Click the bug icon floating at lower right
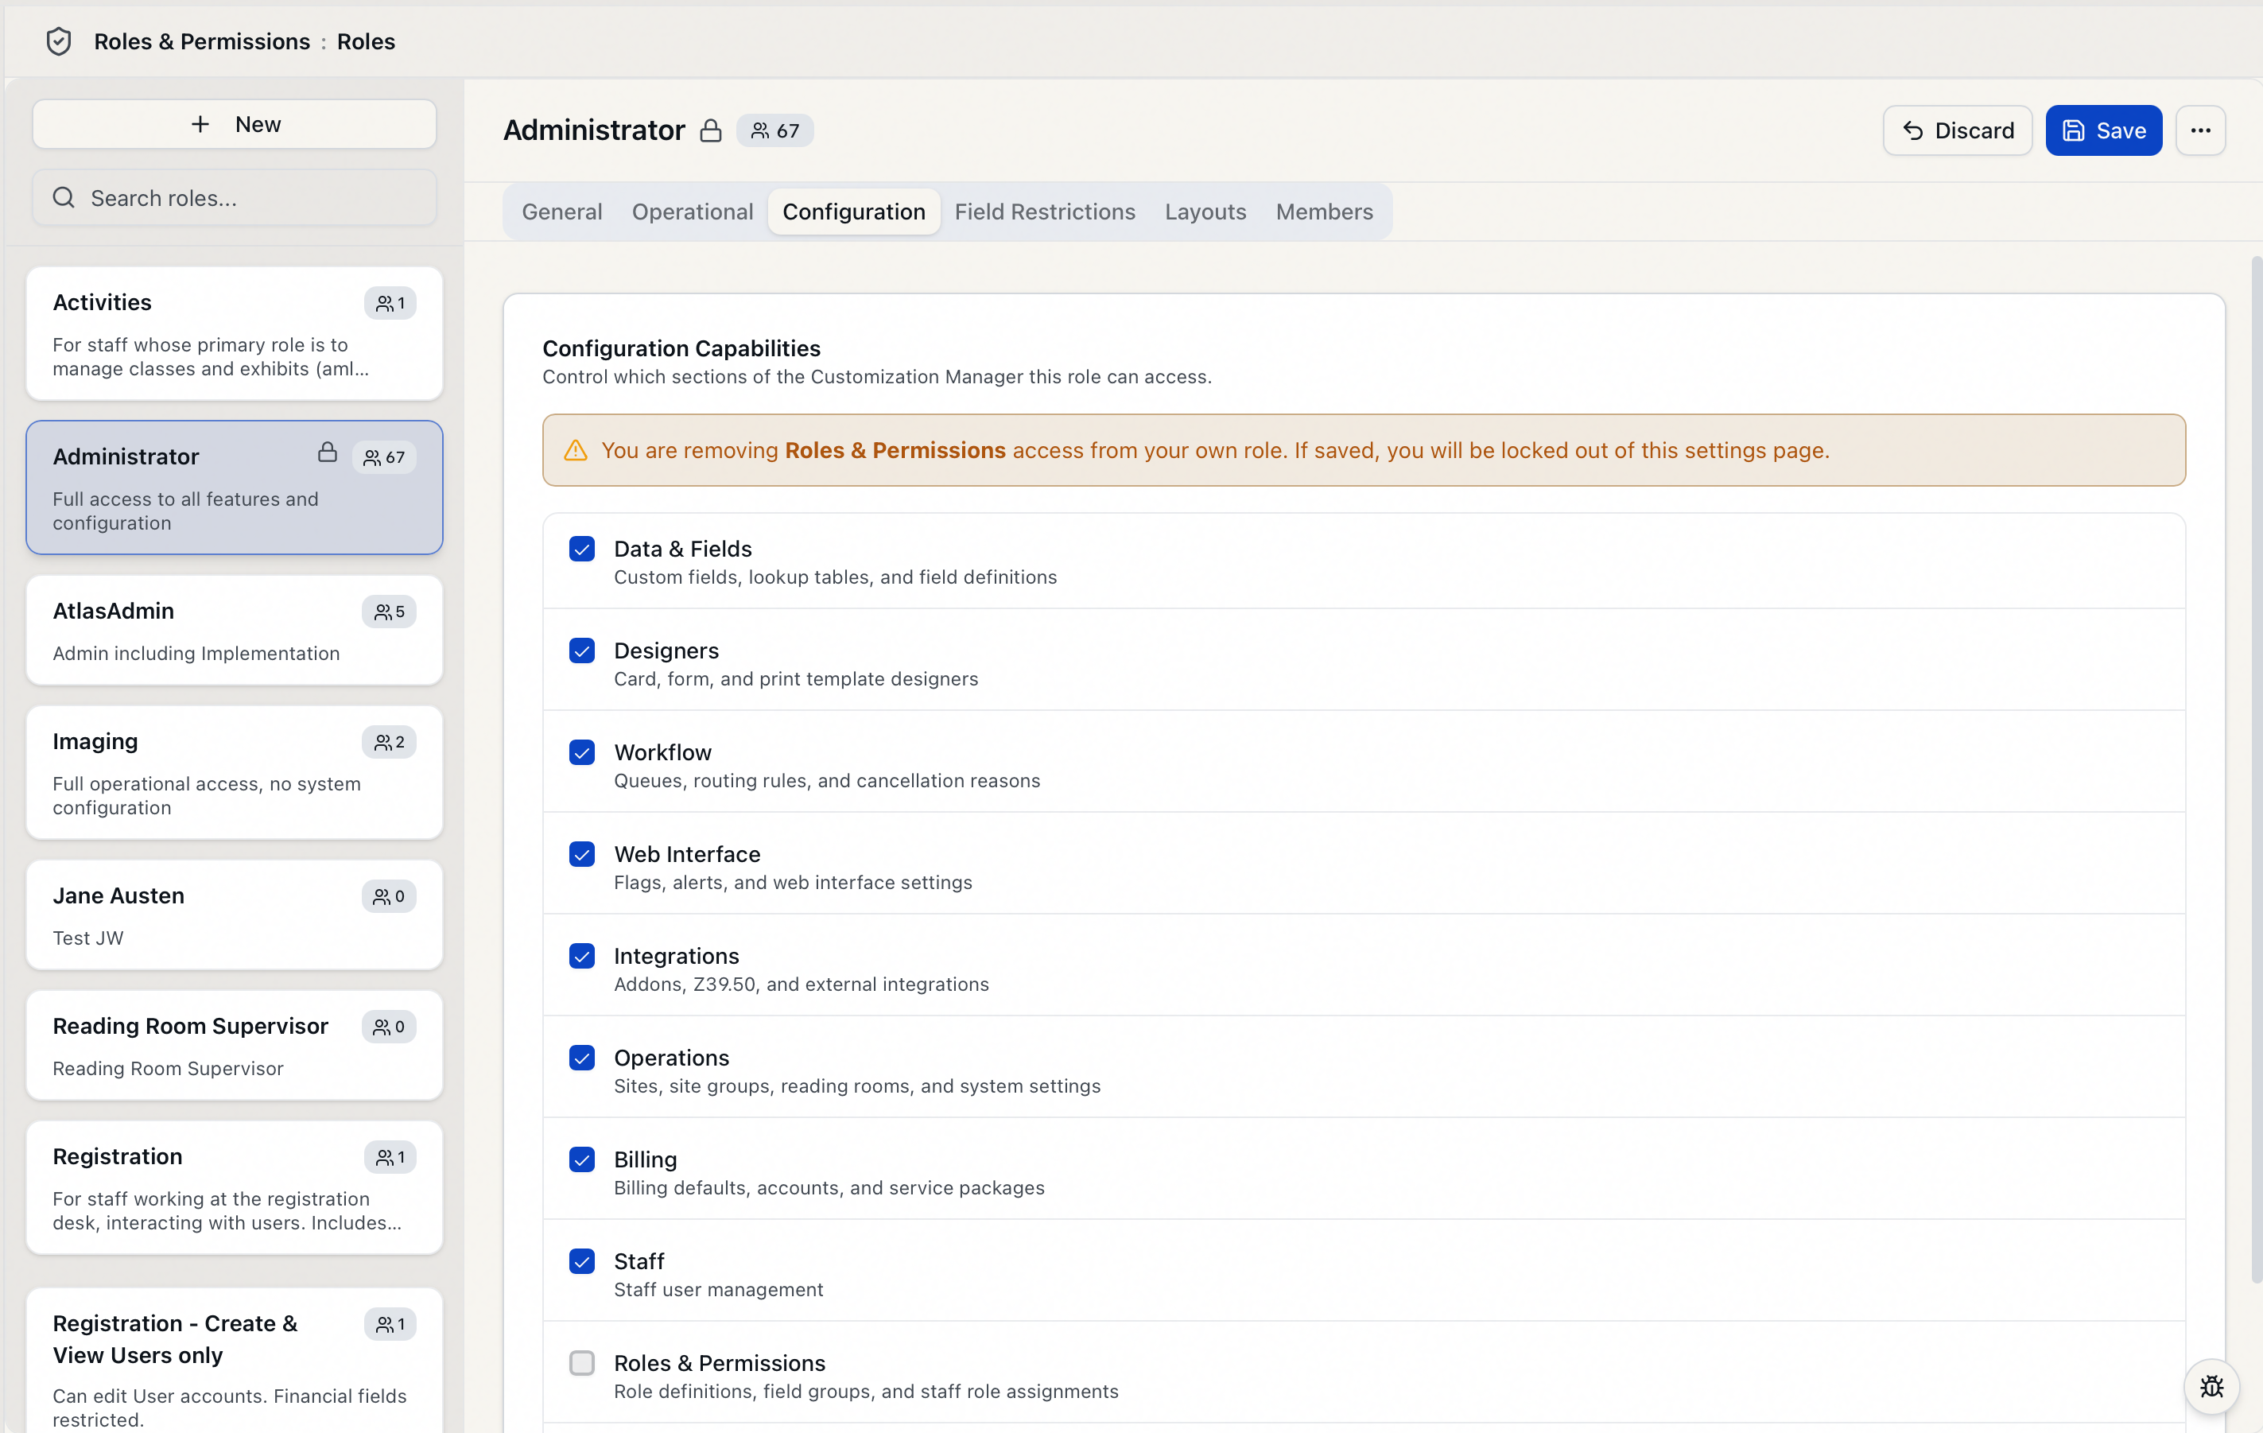 click(2211, 1386)
